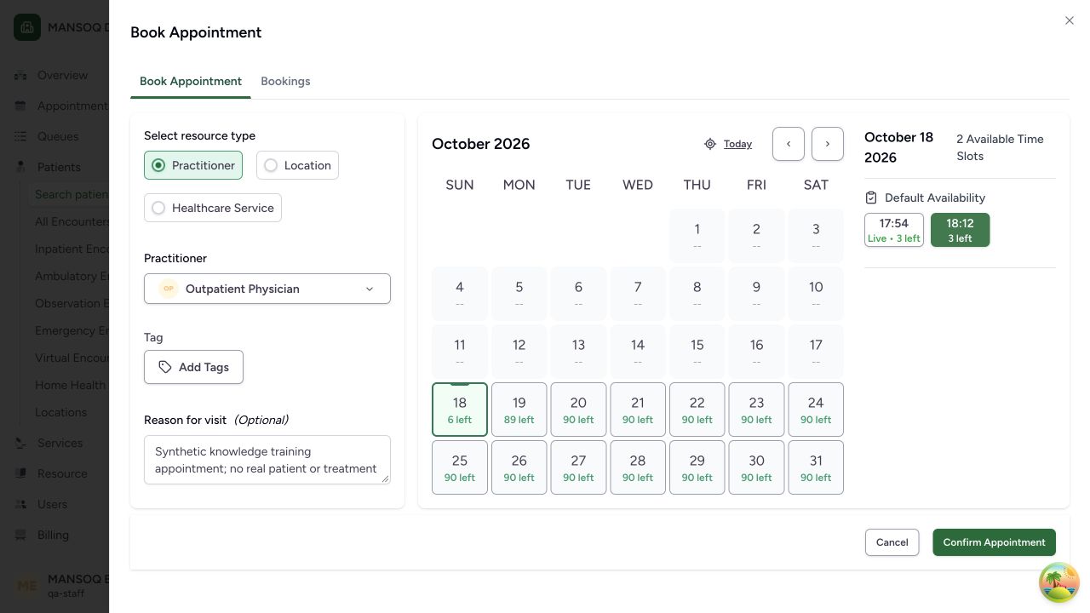Image resolution: width=1090 pixels, height=613 pixels.
Task: Cancel the appointment booking
Action: (892, 542)
